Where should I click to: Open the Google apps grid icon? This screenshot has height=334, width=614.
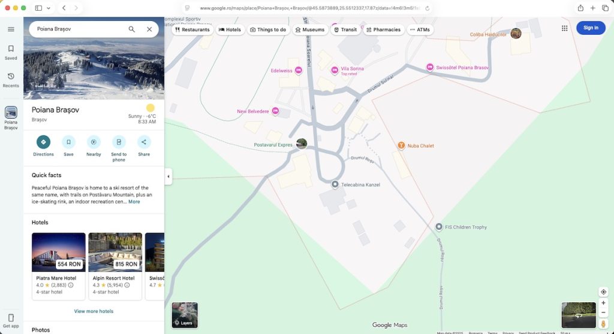pyautogui.click(x=564, y=28)
